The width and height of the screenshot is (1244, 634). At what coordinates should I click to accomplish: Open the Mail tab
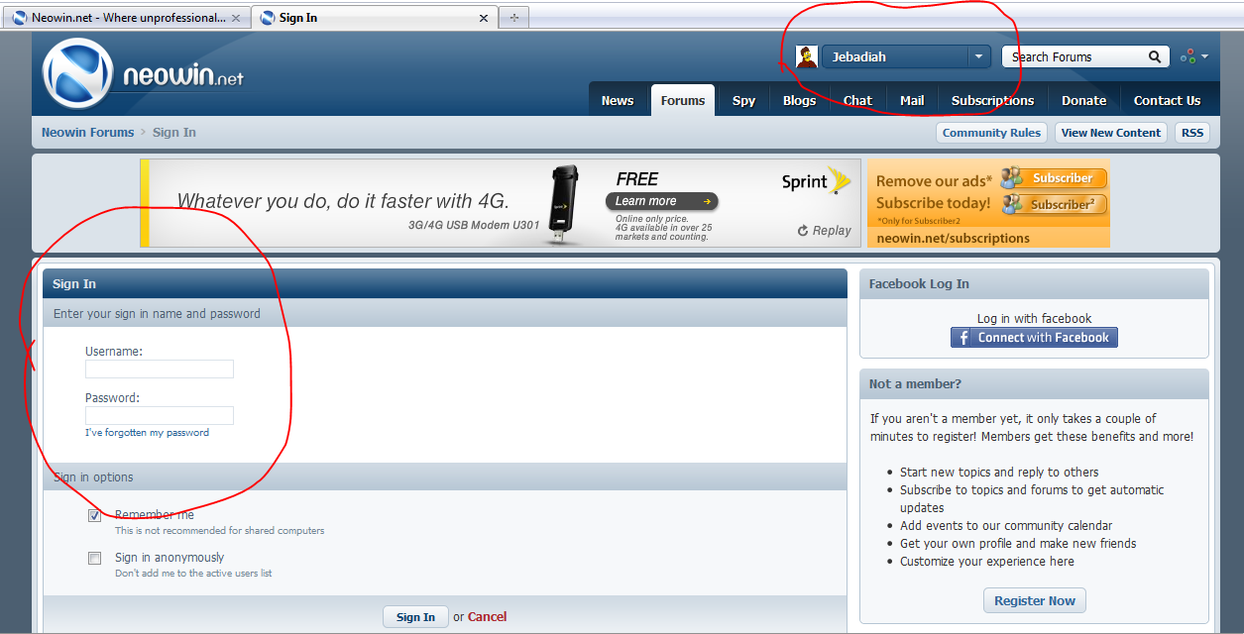(x=912, y=100)
